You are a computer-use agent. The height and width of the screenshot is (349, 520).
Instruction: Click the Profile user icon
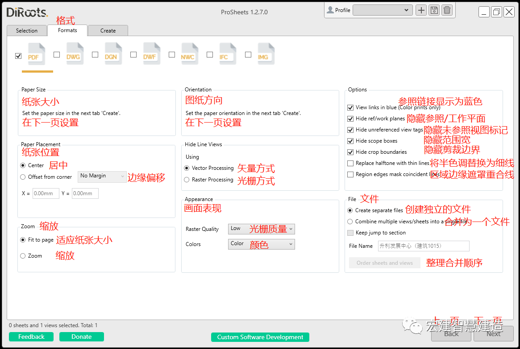pyautogui.click(x=330, y=10)
